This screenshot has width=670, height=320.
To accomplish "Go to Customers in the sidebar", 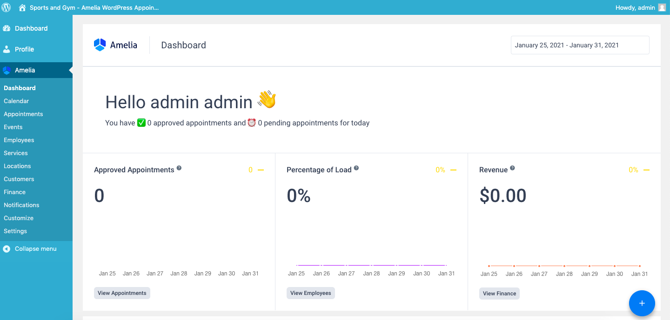I will (19, 179).
